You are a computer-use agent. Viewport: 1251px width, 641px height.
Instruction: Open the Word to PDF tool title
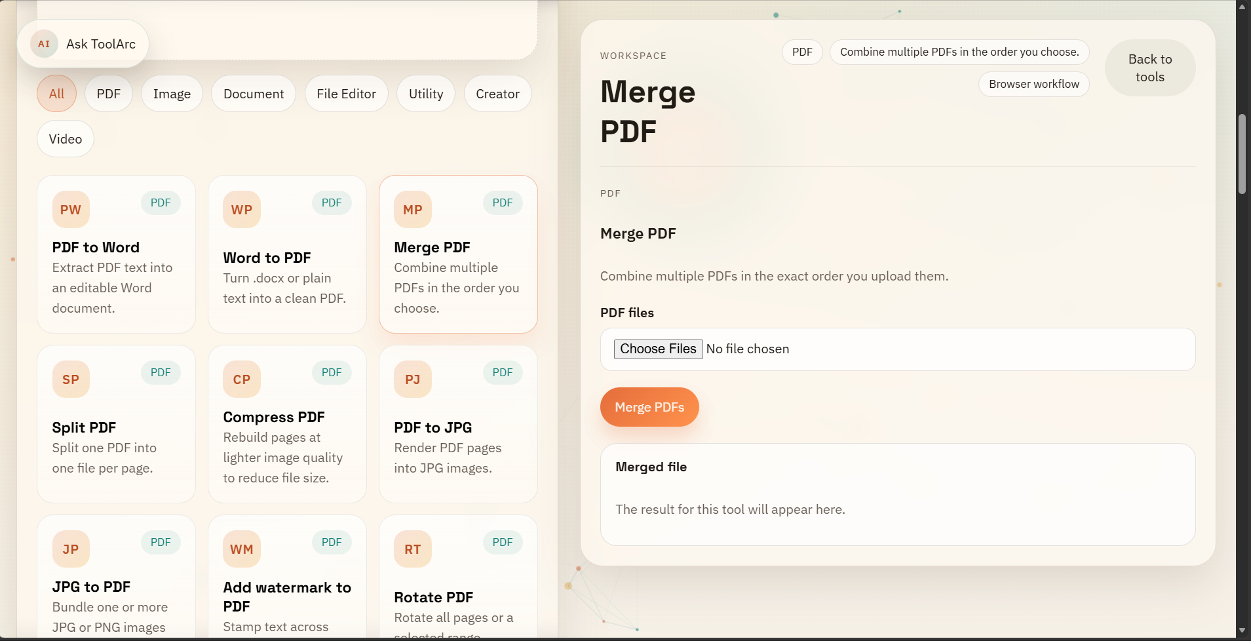click(x=267, y=258)
